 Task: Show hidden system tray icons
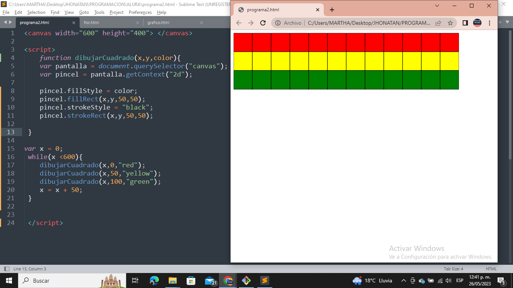coord(404,280)
